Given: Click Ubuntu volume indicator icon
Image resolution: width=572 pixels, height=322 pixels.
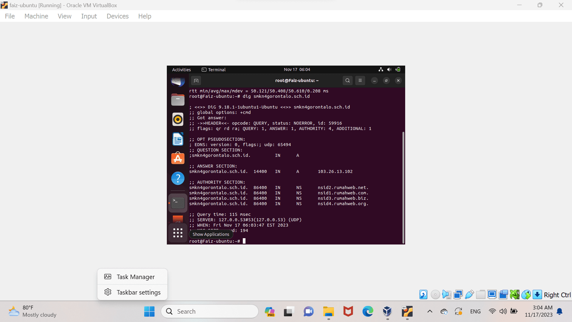Looking at the screenshot, I should 389,69.
